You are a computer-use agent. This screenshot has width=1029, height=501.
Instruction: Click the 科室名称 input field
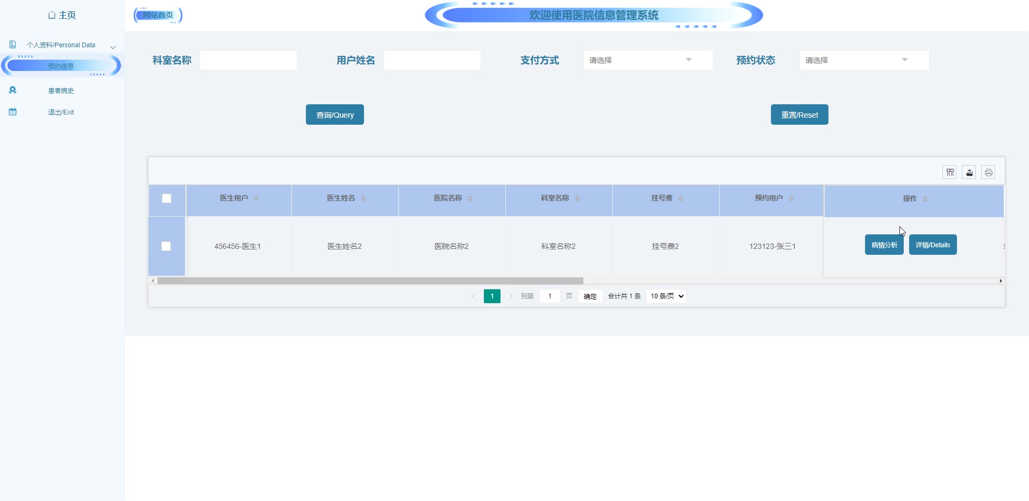248,60
